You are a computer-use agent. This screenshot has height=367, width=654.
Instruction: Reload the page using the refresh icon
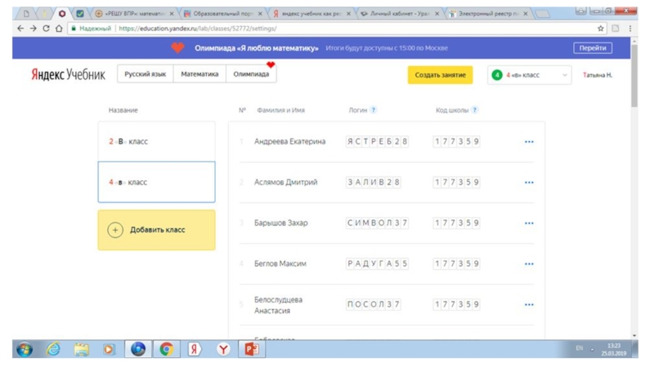(46, 29)
